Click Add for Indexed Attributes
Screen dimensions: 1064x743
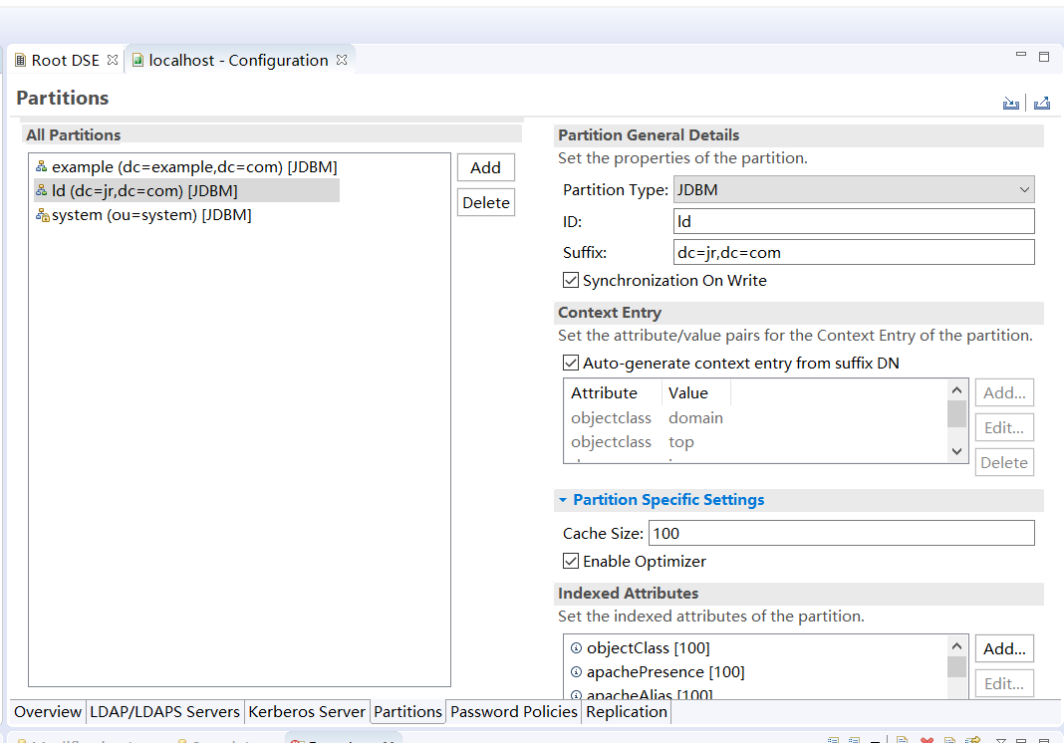pos(1003,647)
